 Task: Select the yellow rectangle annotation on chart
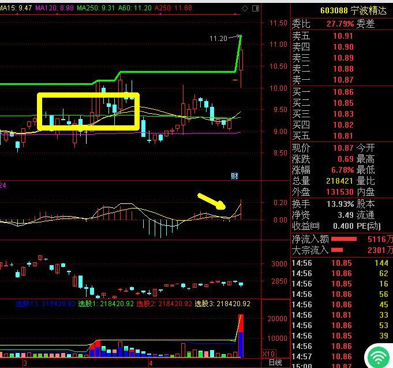[88, 95]
